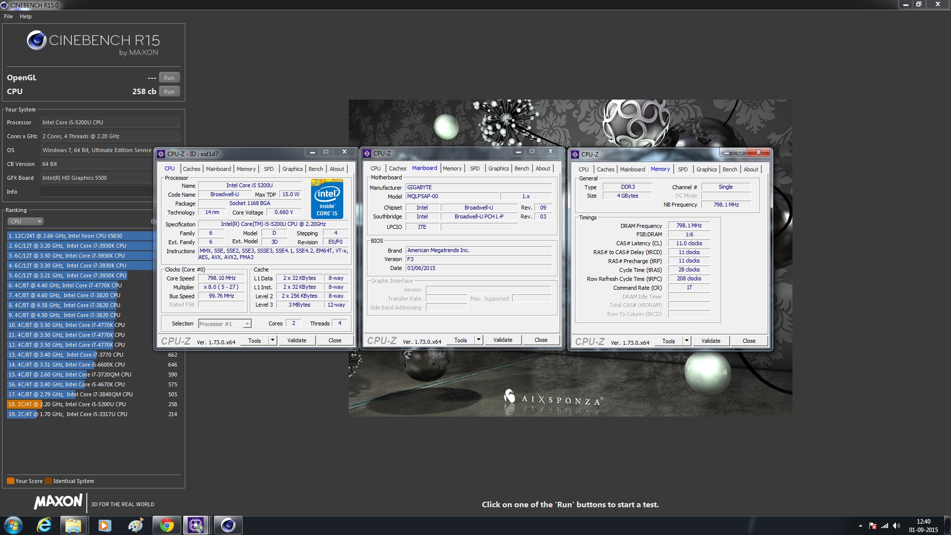Click Validate in Memory CPU-Z window
Screen dimensions: 951x535
711,341
